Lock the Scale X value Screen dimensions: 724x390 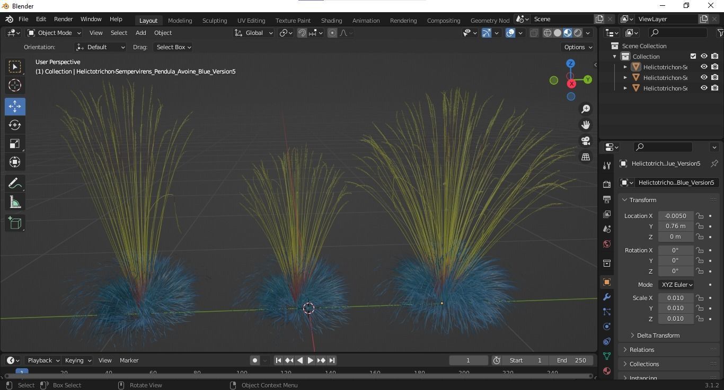[700, 298]
